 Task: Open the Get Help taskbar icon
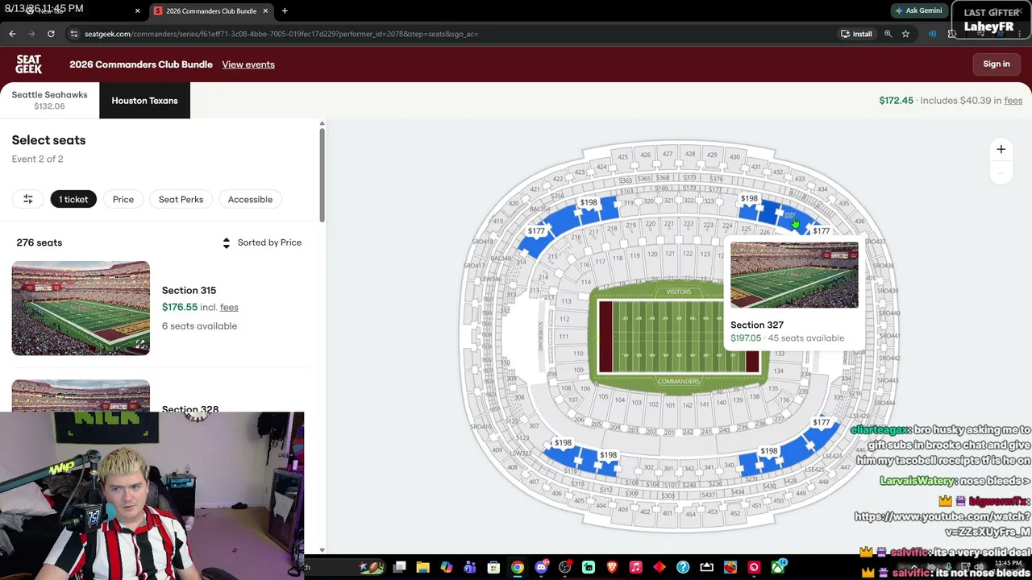[x=683, y=567]
